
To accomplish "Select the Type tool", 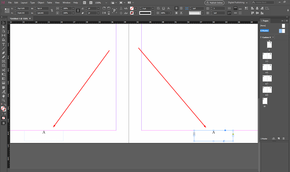I will 4,44.
